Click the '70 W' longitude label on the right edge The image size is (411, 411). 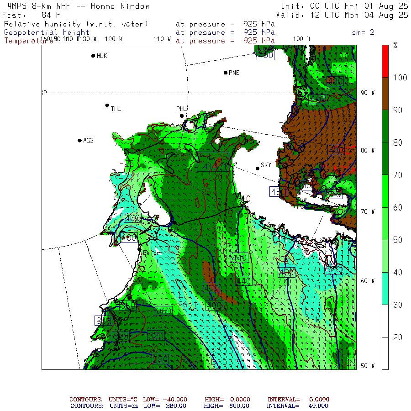tap(368, 211)
